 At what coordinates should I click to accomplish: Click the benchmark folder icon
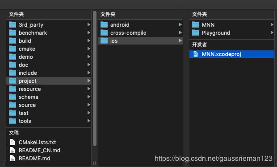point(13,33)
